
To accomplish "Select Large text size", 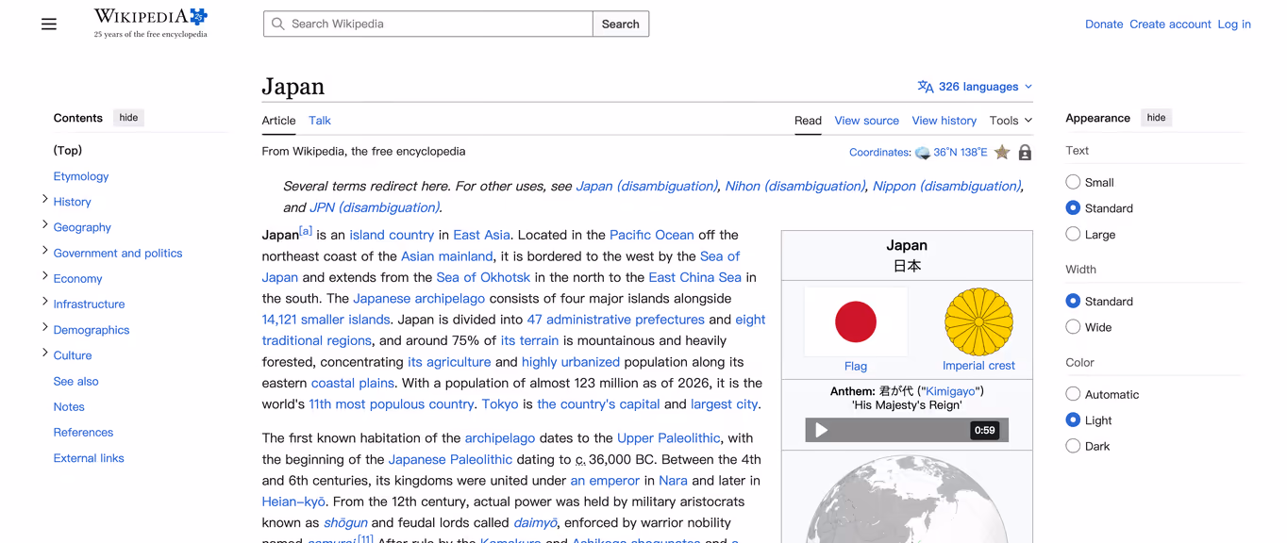I will pos(1073,234).
